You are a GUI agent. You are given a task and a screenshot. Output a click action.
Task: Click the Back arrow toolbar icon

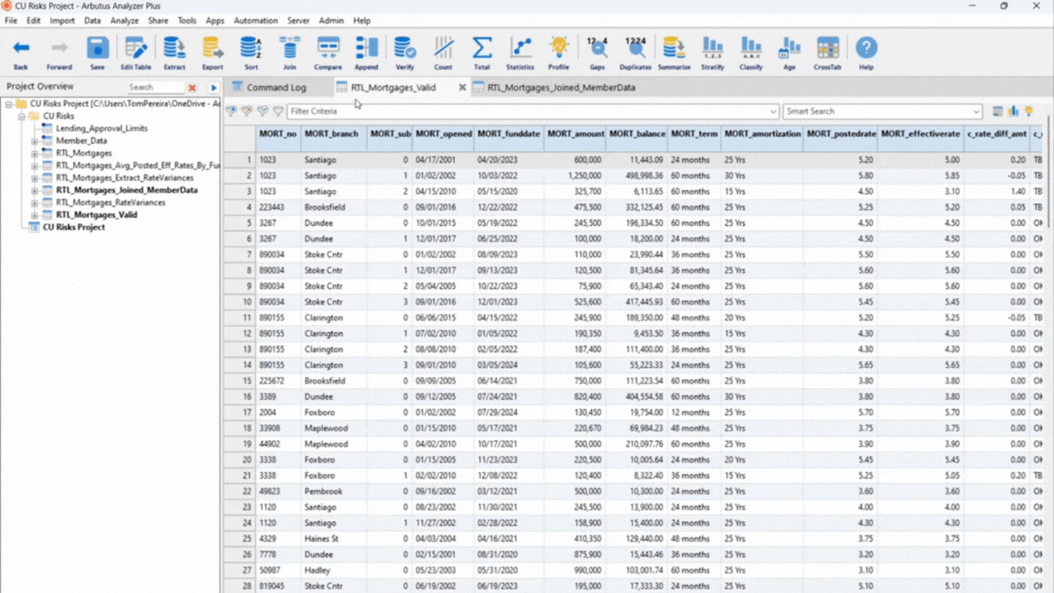(x=21, y=48)
